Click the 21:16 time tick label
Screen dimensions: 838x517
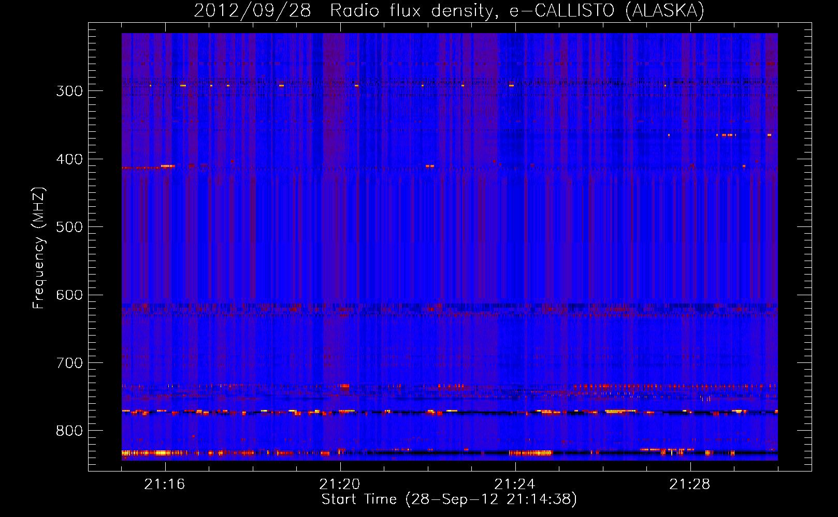point(165,484)
